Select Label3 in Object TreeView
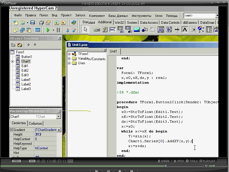 tap(26, 89)
